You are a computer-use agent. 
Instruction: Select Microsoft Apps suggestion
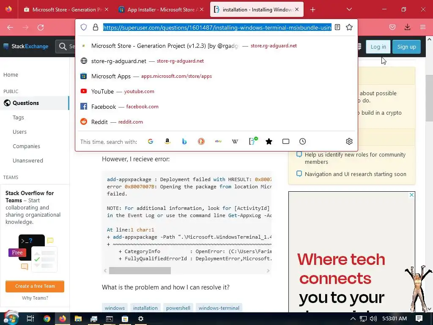tap(216, 76)
